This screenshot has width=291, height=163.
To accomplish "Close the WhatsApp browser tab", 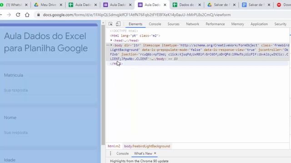I will [x=26, y=5].
